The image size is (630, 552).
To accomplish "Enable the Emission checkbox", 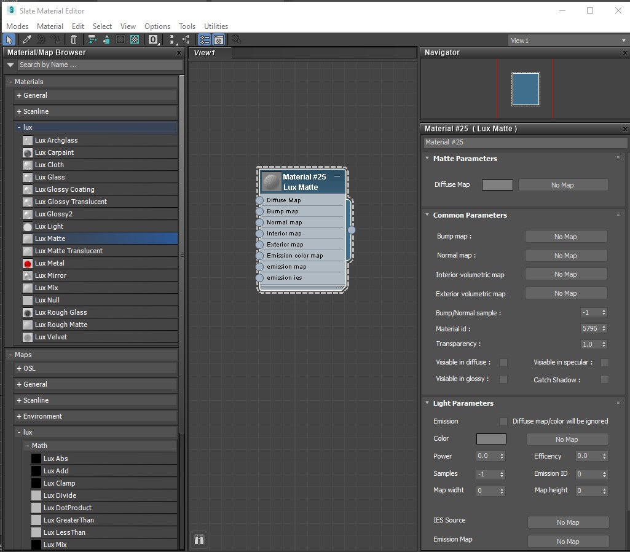I will click(x=503, y=422).
